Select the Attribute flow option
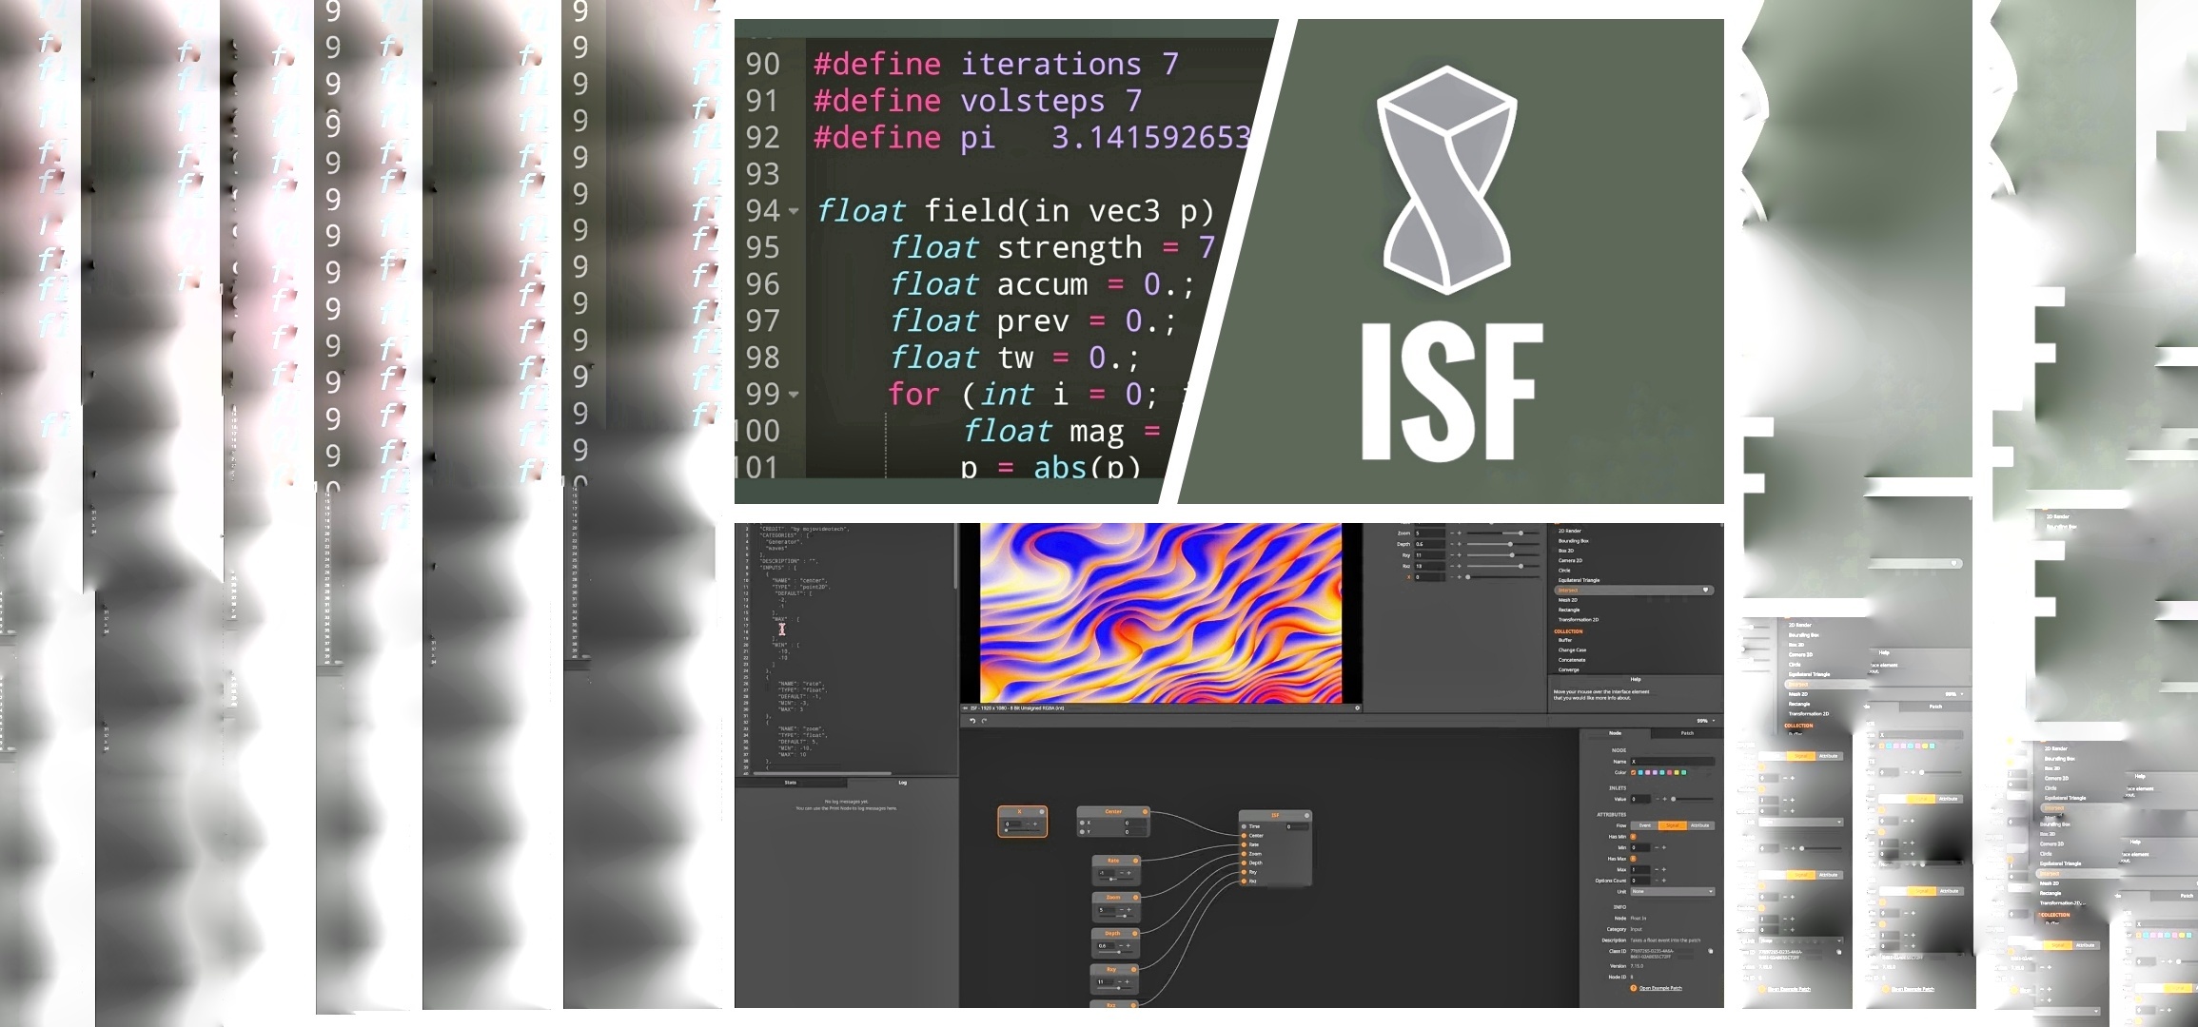The image size is (2198, 1027). (x=1700, y=825)
